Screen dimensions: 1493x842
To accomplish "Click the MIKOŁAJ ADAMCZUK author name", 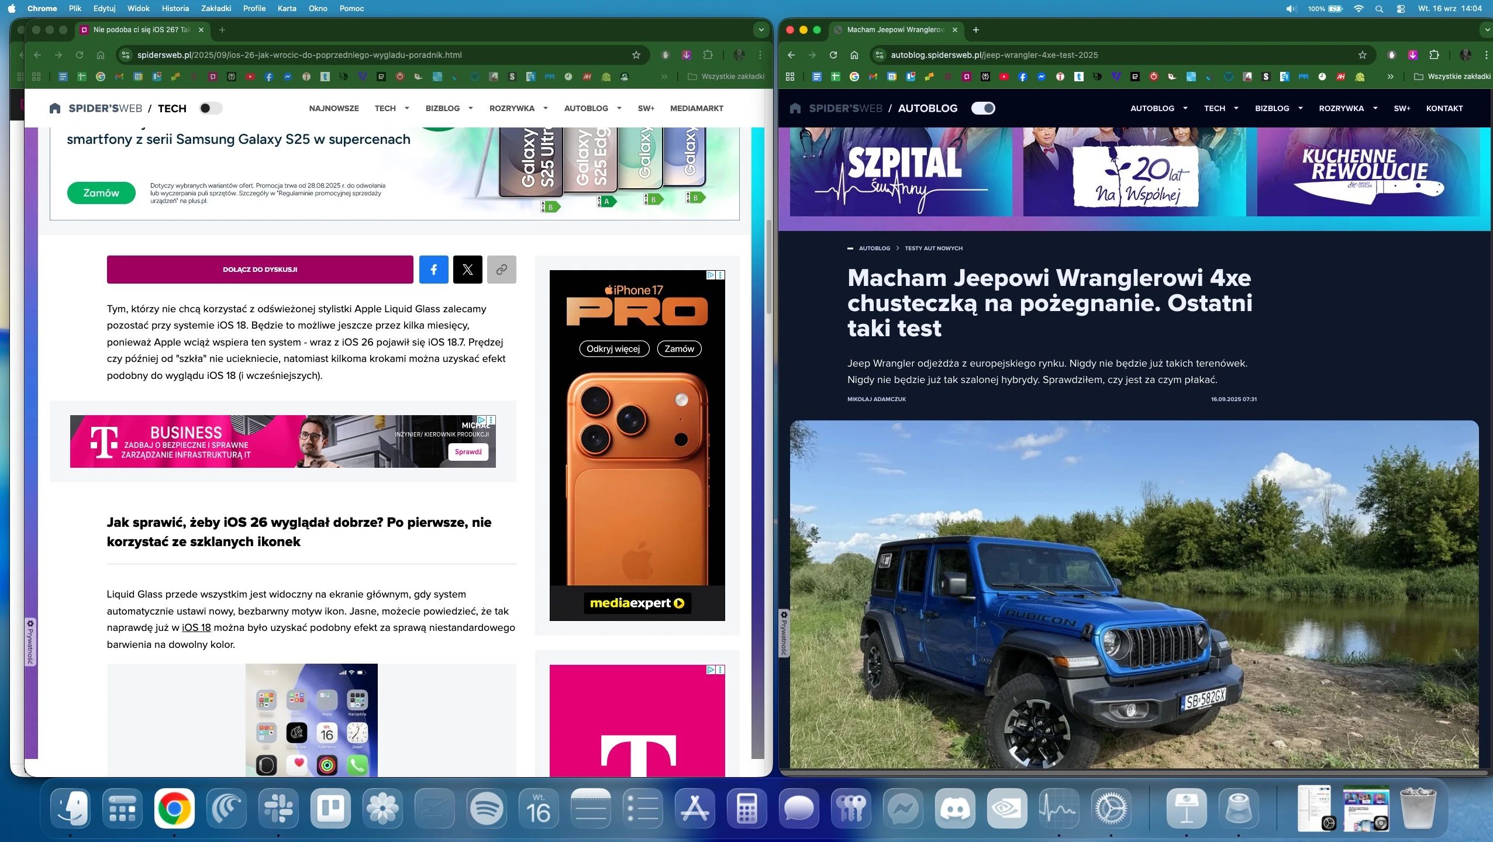I will pos(877,399).
